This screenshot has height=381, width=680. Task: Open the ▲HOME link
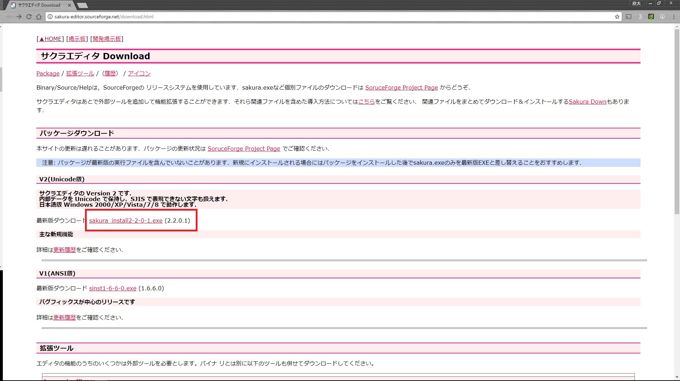pyautogui.click(x=50, y=39)
